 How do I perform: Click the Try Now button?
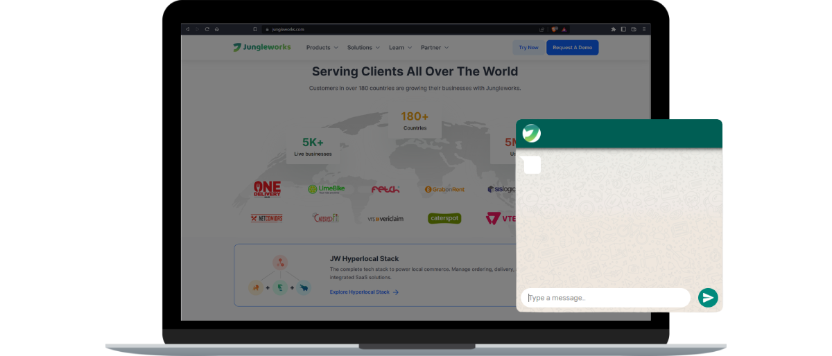pos(528,48)
